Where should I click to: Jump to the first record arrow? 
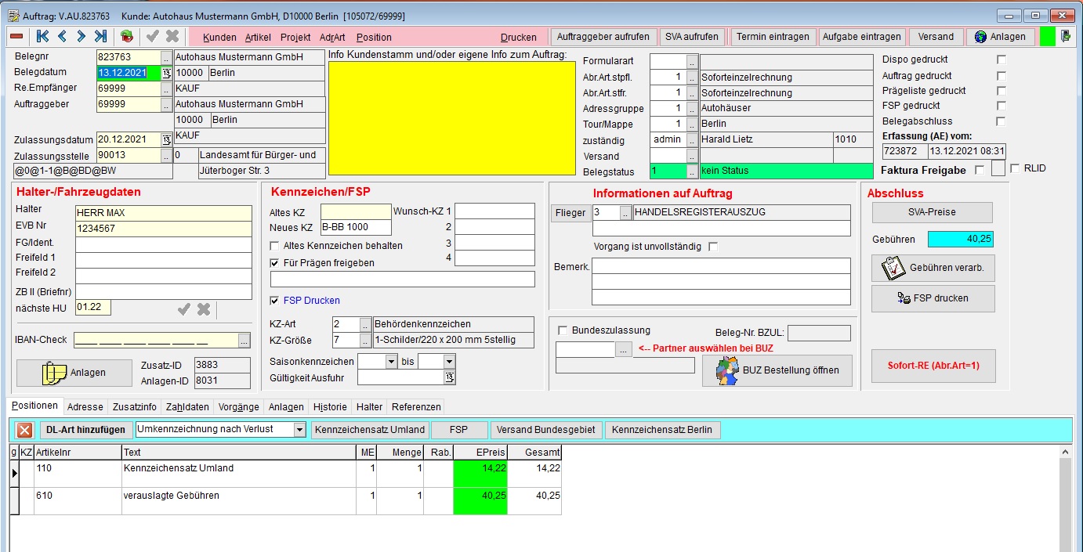click(x=42, y=36)
